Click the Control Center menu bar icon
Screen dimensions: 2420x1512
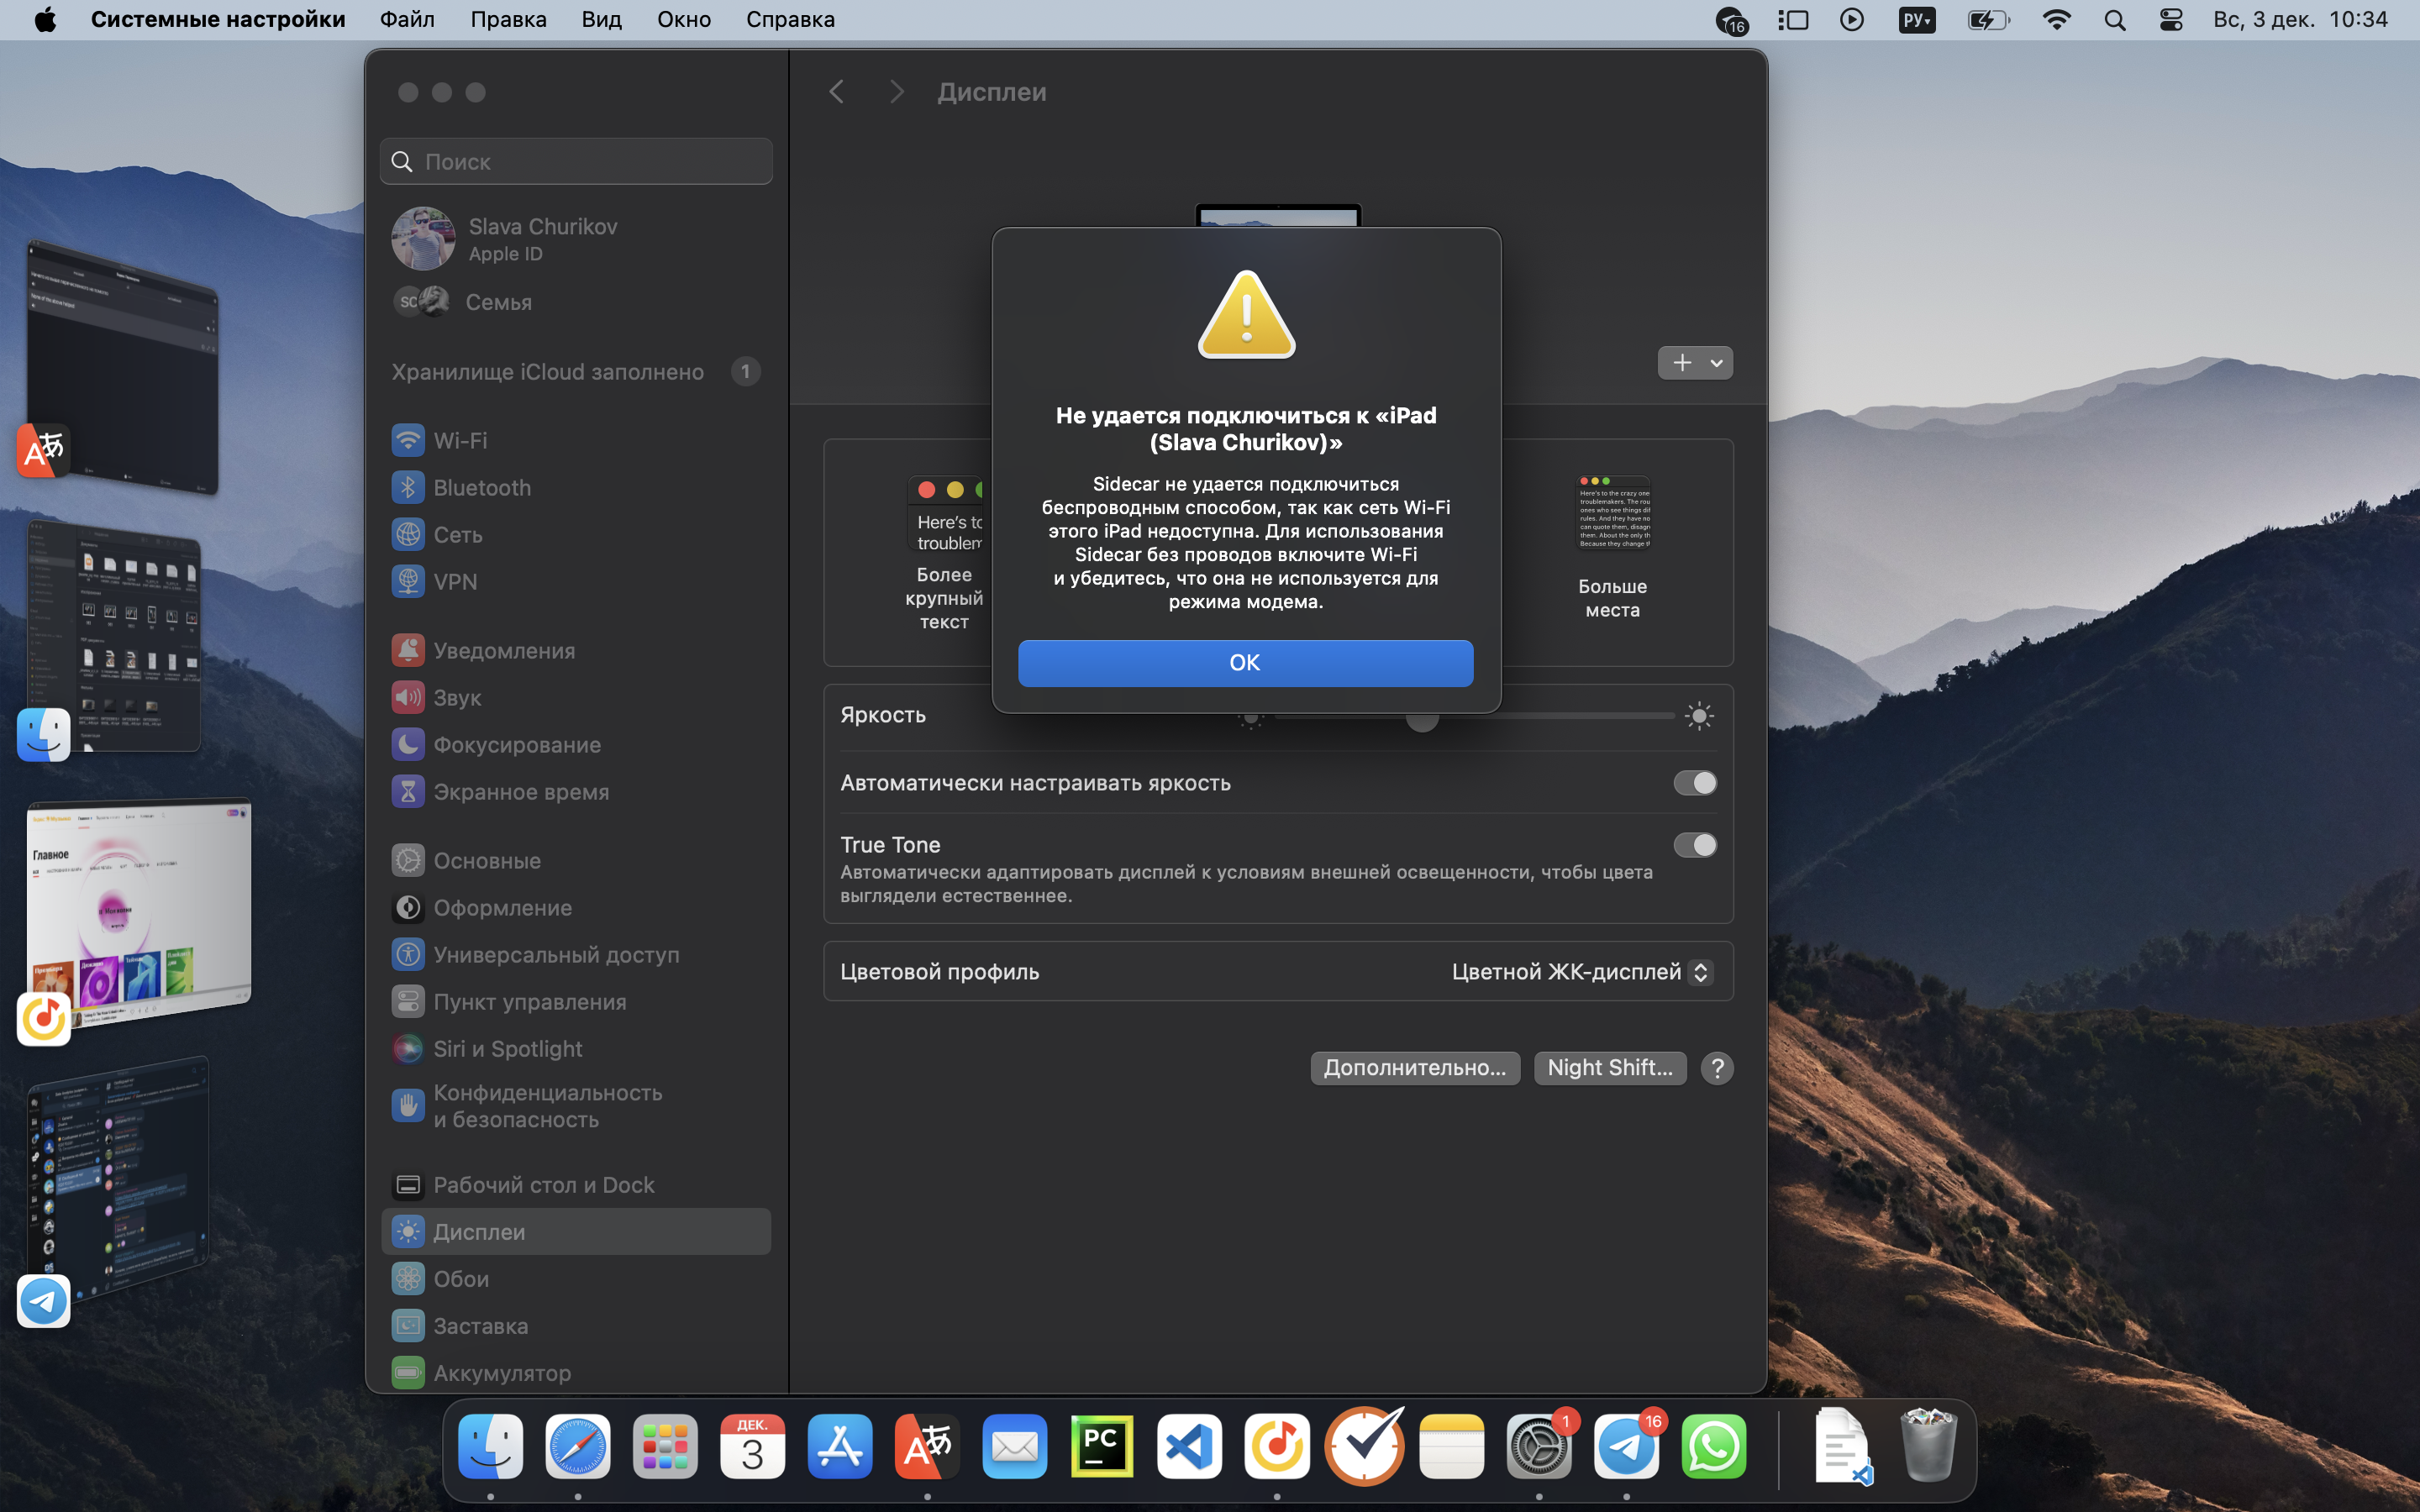pos(2170,20)
